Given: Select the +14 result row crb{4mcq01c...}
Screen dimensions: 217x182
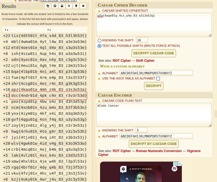Looking at the screenshot, I should (x=45, y=149).
